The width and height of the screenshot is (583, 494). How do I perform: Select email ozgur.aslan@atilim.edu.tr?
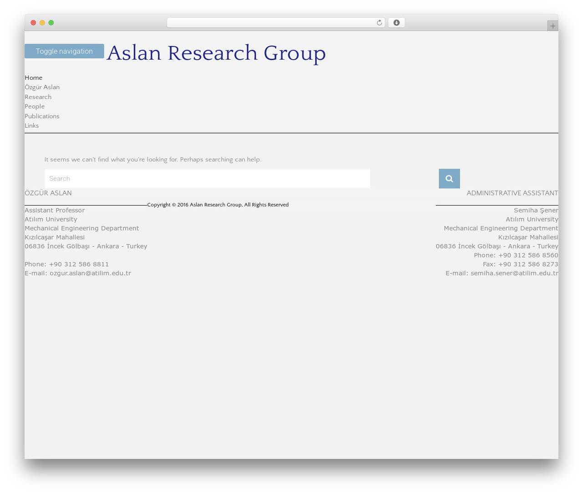point(90,273)
